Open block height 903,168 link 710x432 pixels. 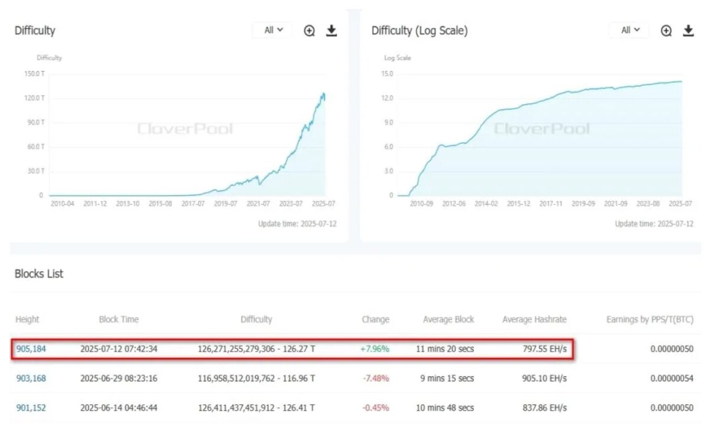click(x=31, y=378)
